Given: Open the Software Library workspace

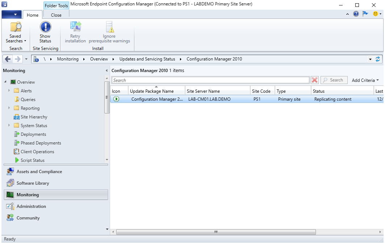Looking at the screenshot, I should click(x=33, y=183).
